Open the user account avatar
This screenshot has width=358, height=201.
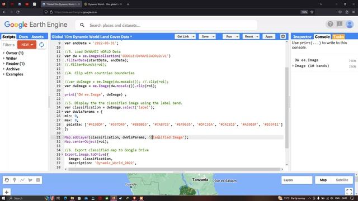point(350,24)
